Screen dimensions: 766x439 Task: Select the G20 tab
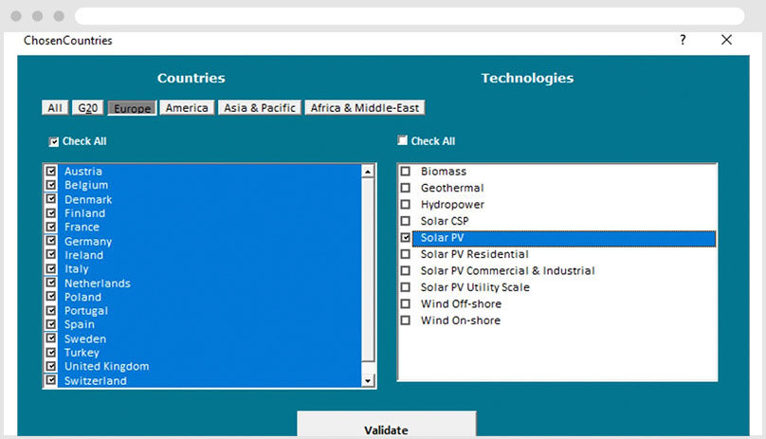pyautogui.click(x=88, y=108)
